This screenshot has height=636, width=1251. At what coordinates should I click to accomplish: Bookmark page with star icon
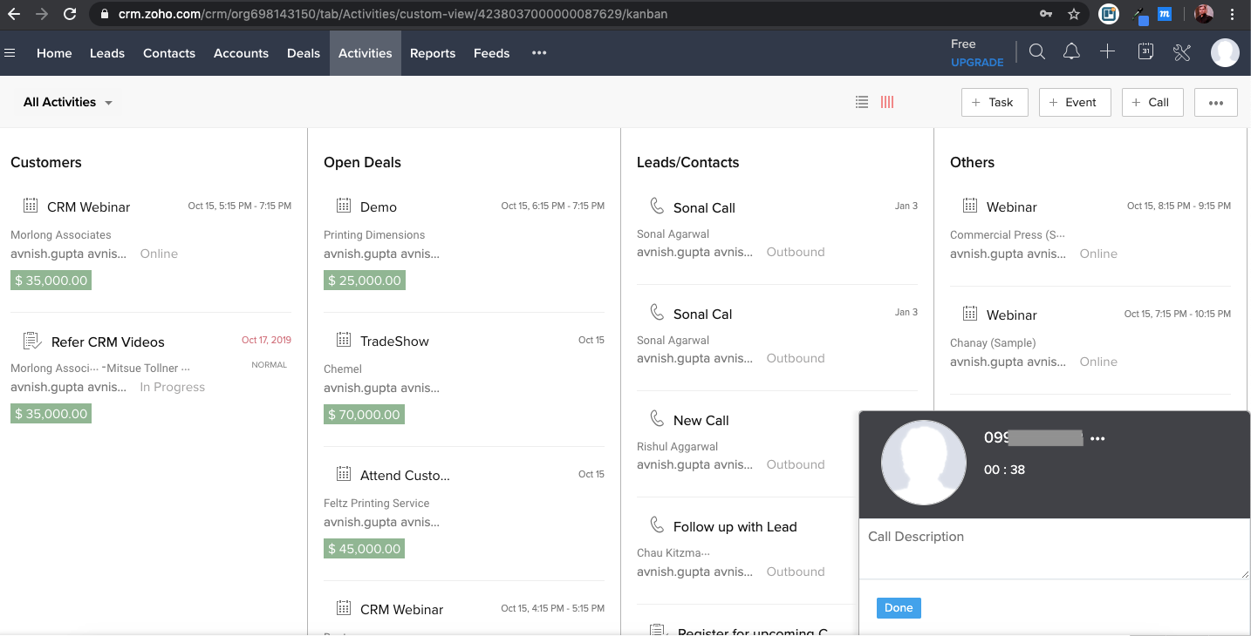pyautogui.click(x=1074, y=14)
